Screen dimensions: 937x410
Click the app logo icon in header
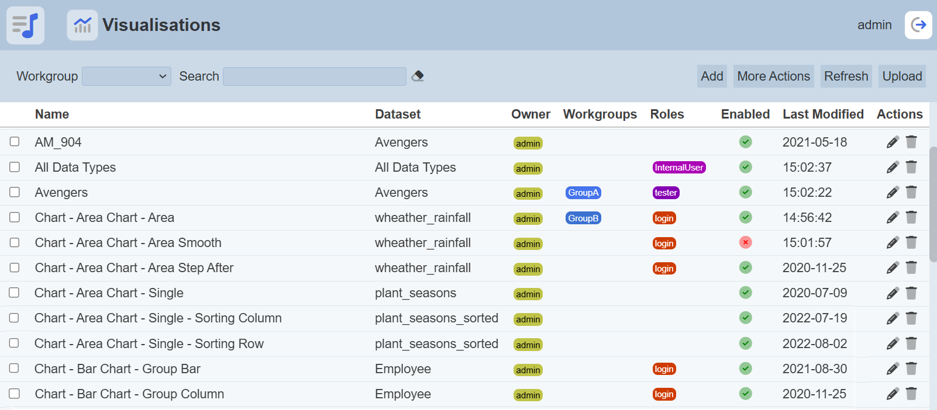click(25, 25)
